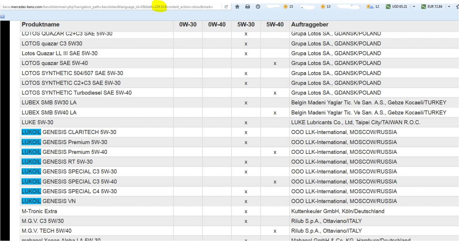Click the x mark in LUKOIL GENESIS VN row
Viewport: 459px width, 241px height.
246,202
